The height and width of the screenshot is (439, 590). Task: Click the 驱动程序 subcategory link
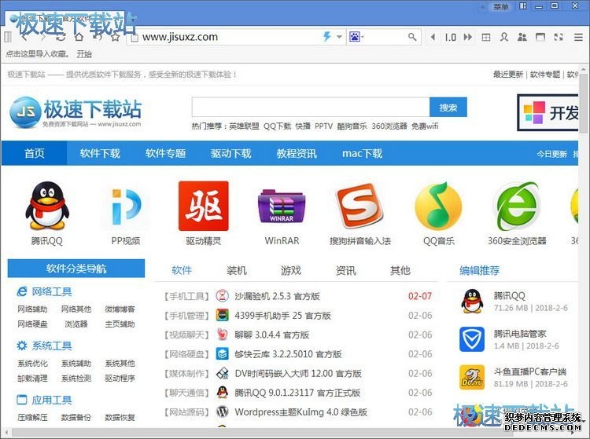coord(120,379)
